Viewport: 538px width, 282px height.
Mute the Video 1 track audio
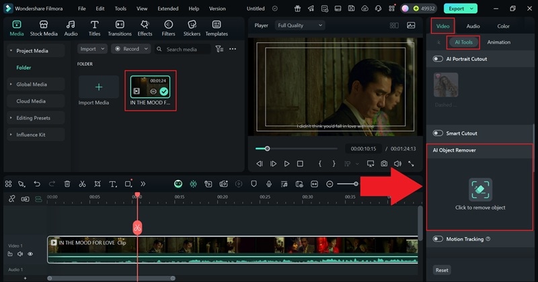20,254
